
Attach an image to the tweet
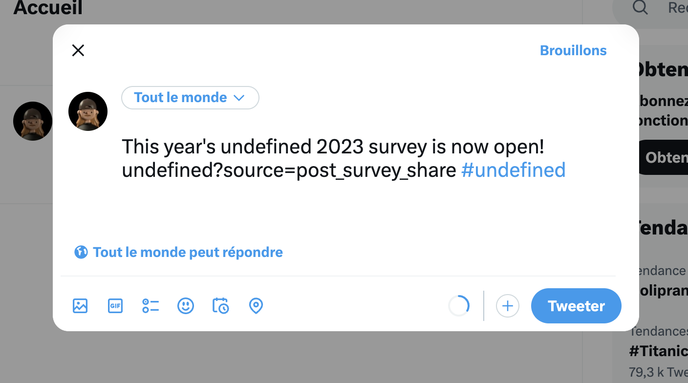click(80, 306)
